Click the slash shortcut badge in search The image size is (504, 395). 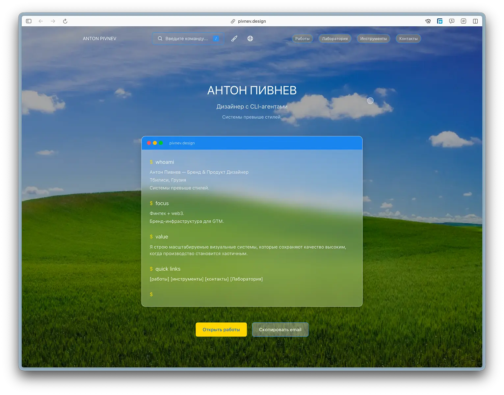(216, 38)
